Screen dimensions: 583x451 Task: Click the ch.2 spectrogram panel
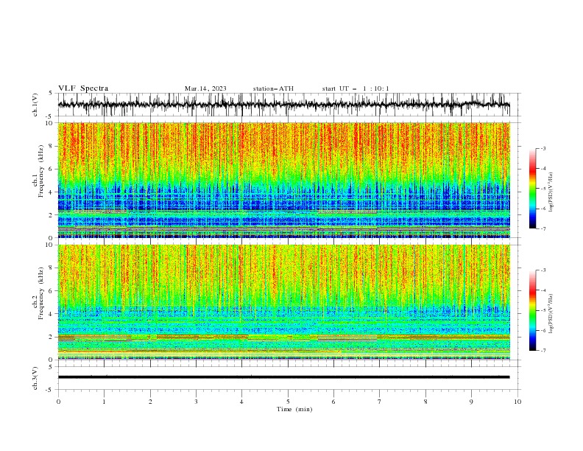coord(284,302)
